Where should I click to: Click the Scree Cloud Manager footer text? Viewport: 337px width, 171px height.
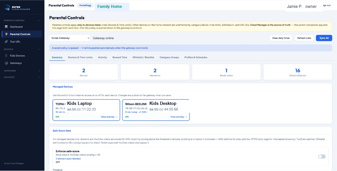pyautogui.click(x=14, y=163)
